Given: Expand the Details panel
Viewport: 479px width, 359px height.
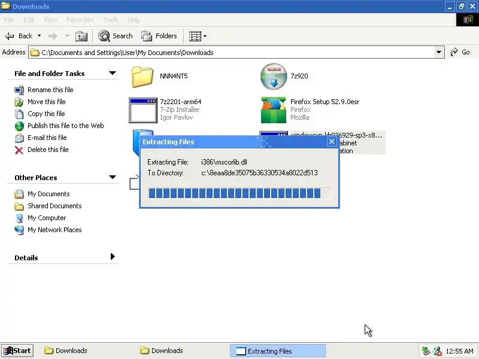Looking at the screenshot, I should (x=113, y=257).
